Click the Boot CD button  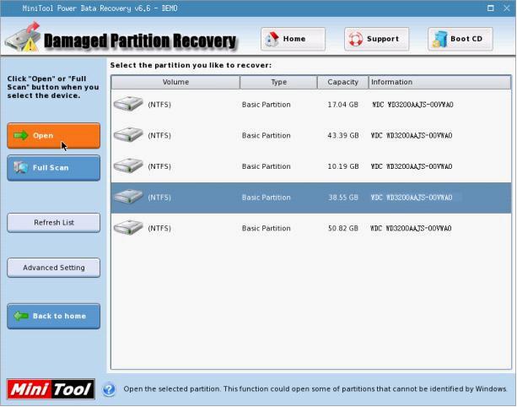460,39
